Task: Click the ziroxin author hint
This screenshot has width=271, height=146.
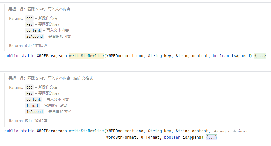Action: 243,131
